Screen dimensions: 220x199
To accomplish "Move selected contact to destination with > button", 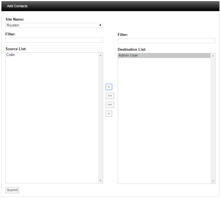I will point(109,87).
